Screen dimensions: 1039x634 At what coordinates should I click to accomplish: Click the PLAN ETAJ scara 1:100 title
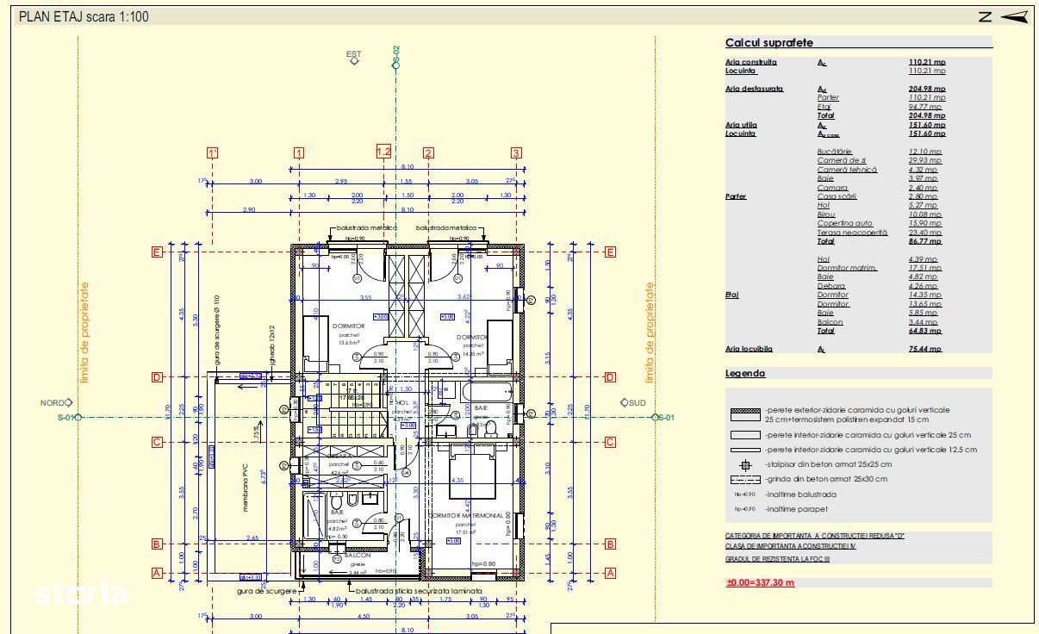point(84,16)
